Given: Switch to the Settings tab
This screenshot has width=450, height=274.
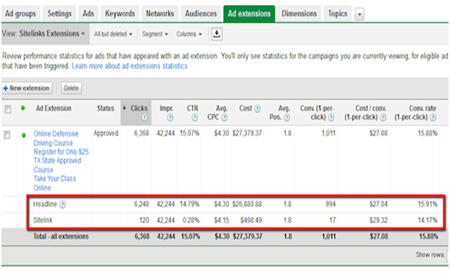Looking at the screenshot, I should (x=59, y=14).
